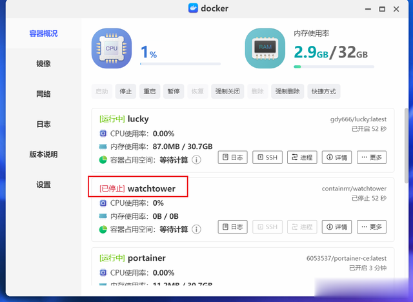Screen dimensions: 413x302
Task: Click the 内存使用率 header label
Action: point(311,34)
